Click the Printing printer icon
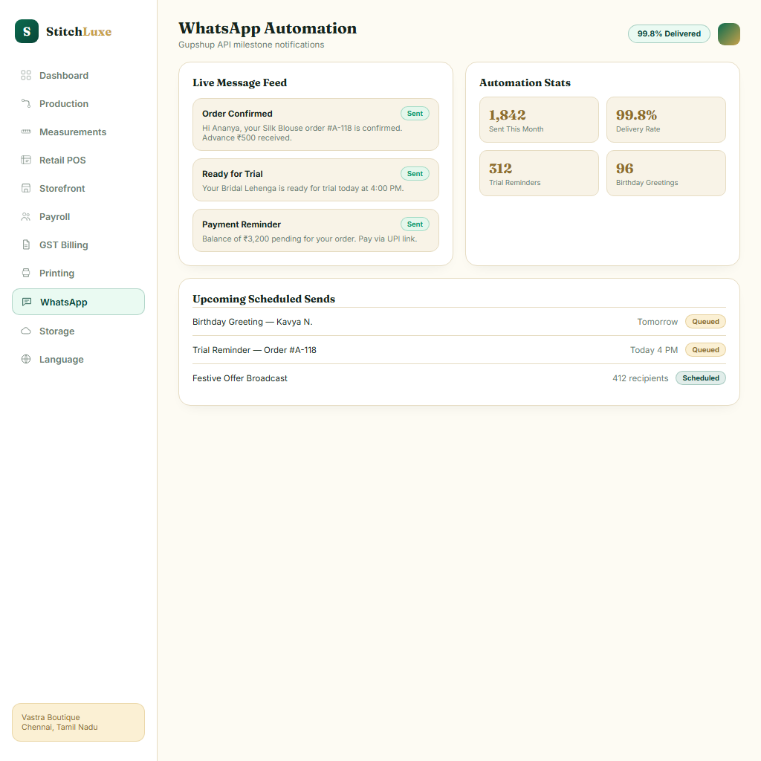The image size is (761, 761). [26, 273]
